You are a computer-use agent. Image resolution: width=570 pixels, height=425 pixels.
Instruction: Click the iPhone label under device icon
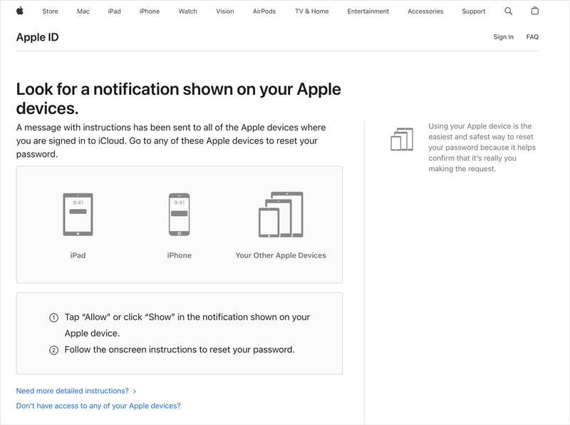(x=180, y=255)
